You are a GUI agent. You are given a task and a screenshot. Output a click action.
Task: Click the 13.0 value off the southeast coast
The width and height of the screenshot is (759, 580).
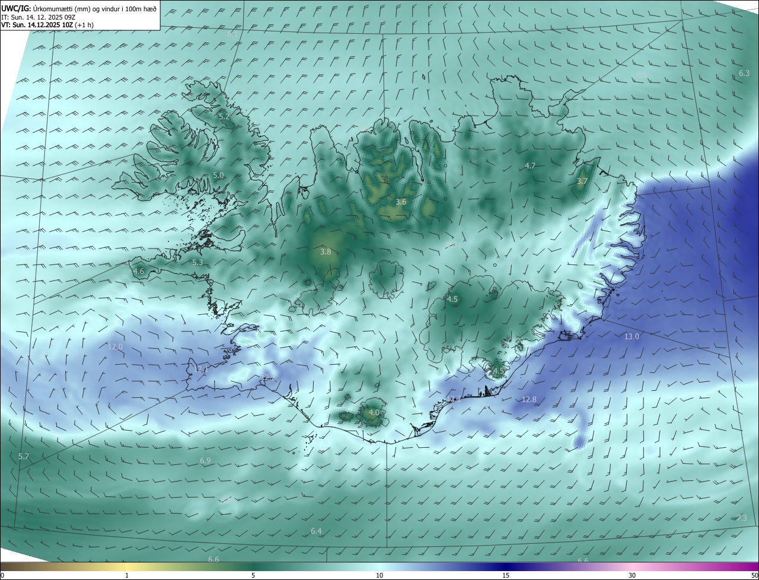[x=632, y=337]
